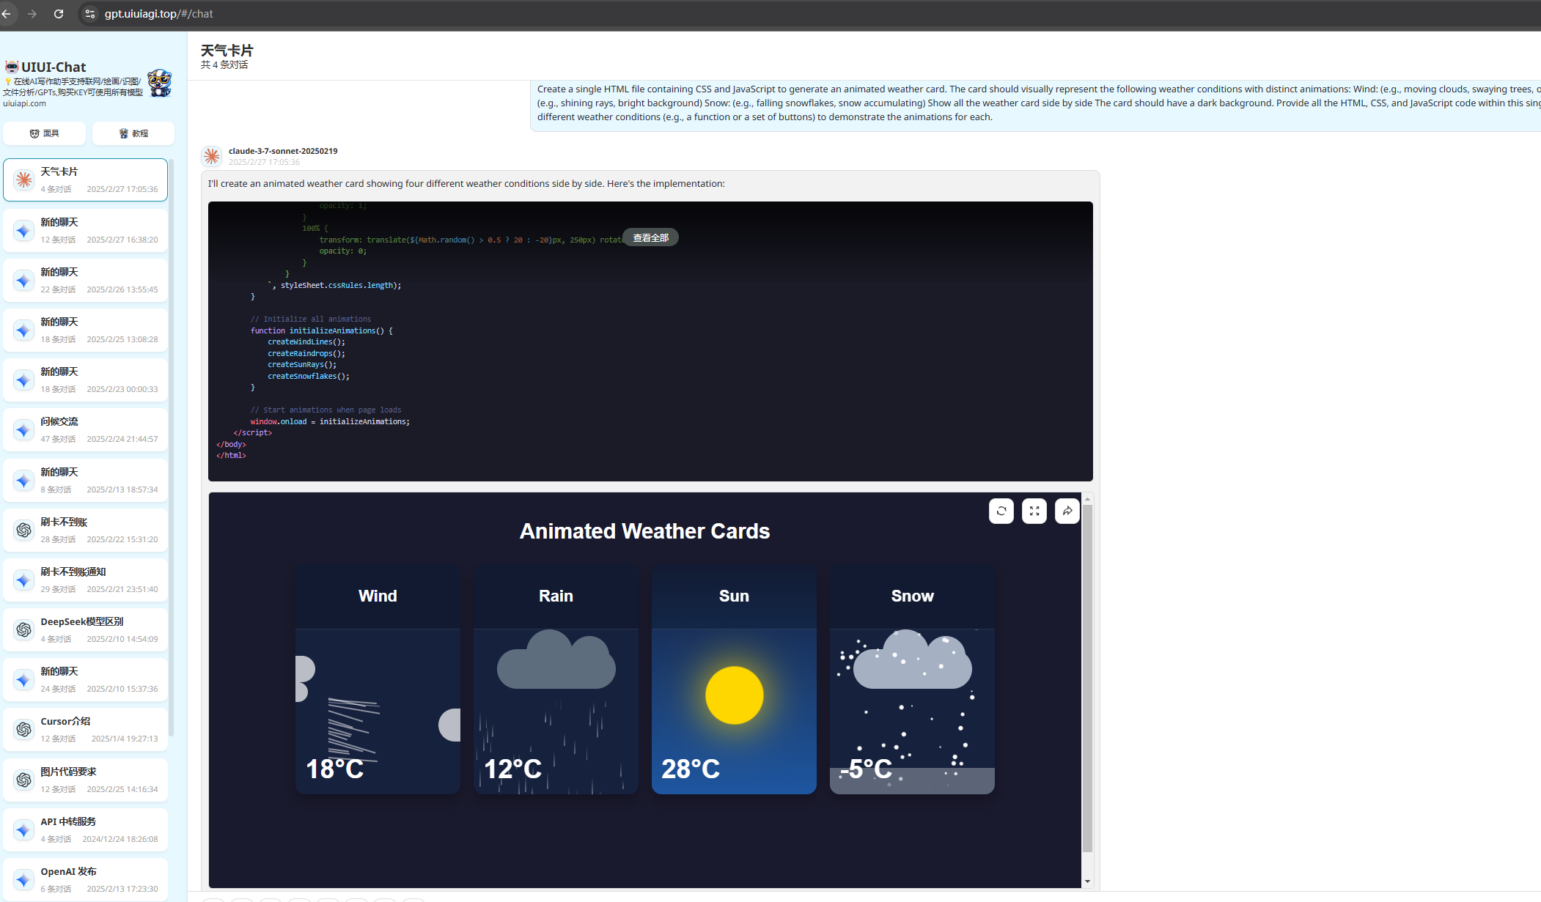Open the API 中转服务 conversation
Screen dimensions: 1541x902
86,829
